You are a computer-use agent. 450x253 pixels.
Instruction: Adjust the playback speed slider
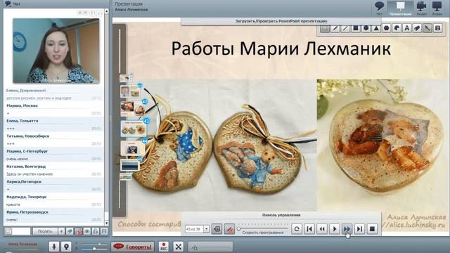pyautogui.click(x=262, y=228)
